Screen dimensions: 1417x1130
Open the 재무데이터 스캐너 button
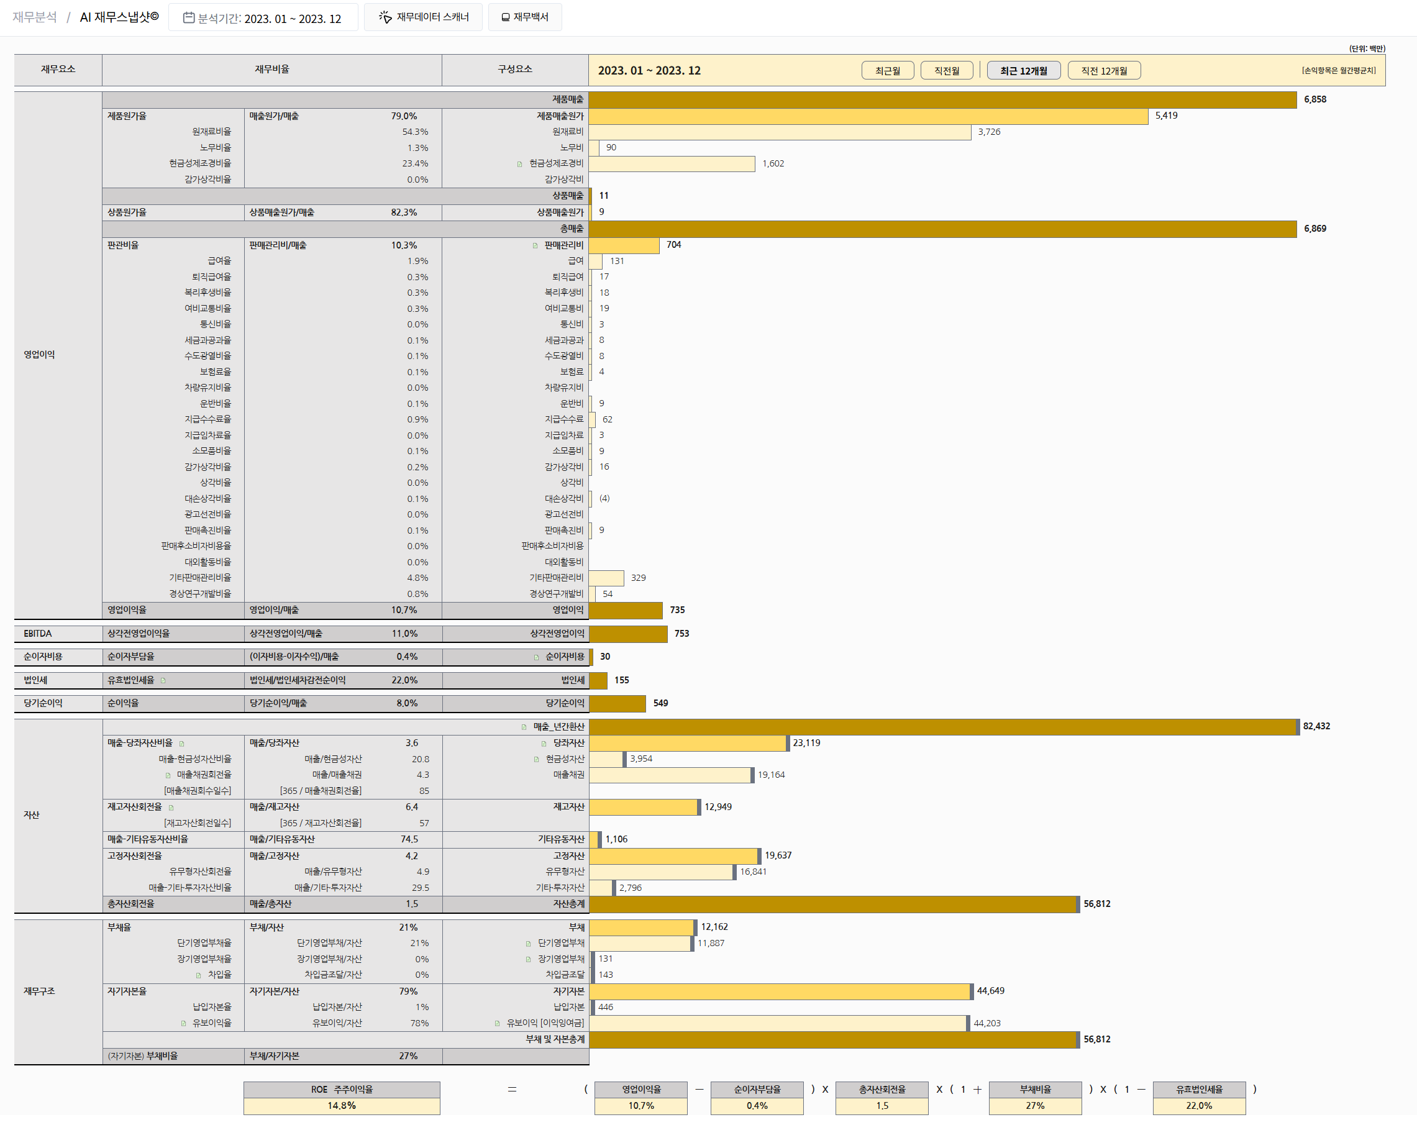(x=423, y=17)
